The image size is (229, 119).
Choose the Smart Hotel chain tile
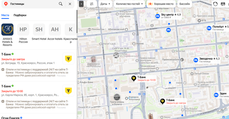click(39, 32)
